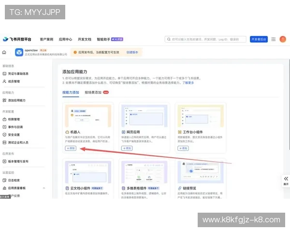Add the 工作台小组件 capability
Image resolution: width=290 pixels, height=232 pixels.
coord(183,148)
